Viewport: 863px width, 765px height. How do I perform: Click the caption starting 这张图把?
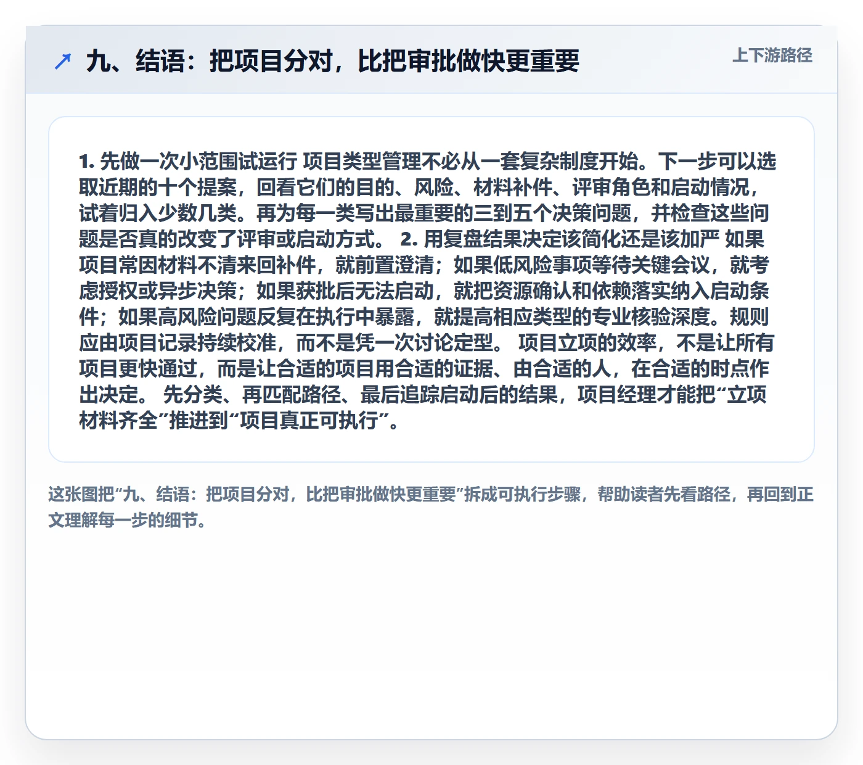pos(431,507)
